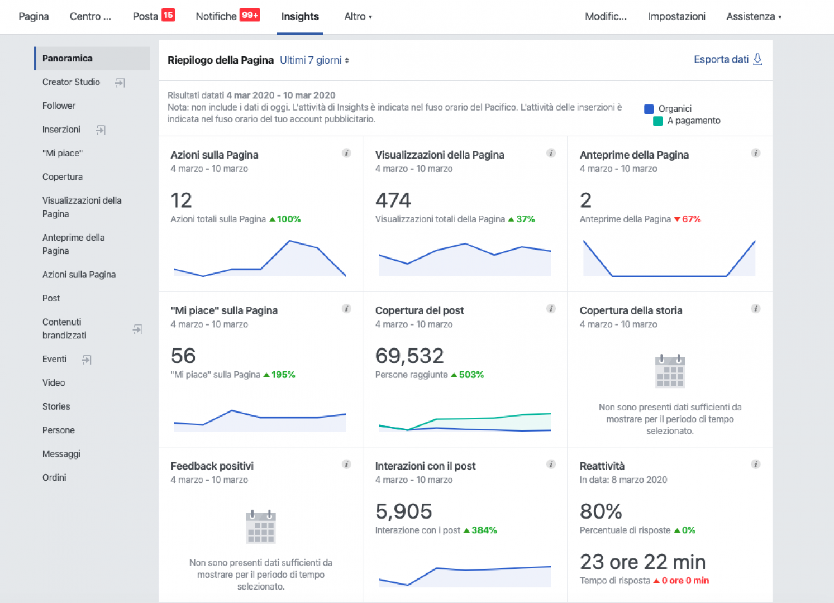Open info icon for Visualizzazioni della Pagina card
Screen dimensions: 834x603
pos(551,153)
